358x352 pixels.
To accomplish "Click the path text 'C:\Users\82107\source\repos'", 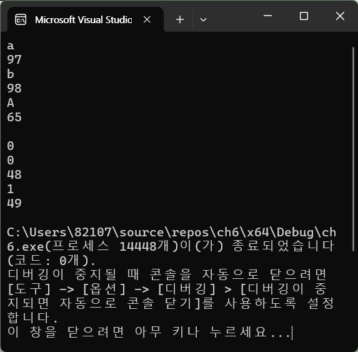I will coord(107,233).
